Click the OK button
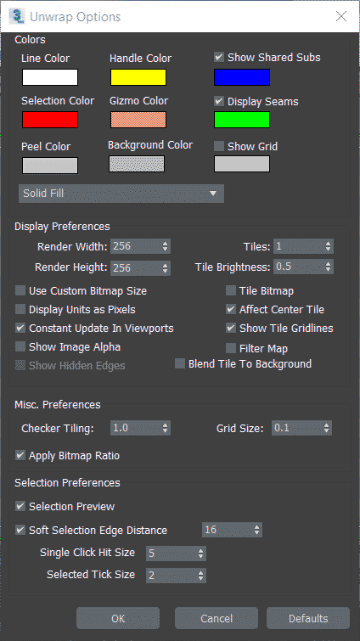The width and height of the screenshot is (360, 641). (x=118, y=618)
